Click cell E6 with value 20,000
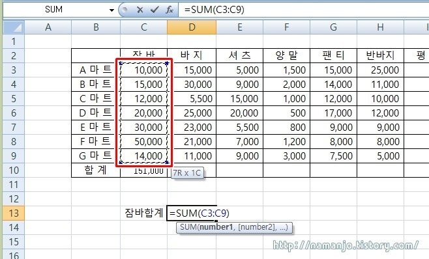429x259 pixels. (x=240, y=113)
